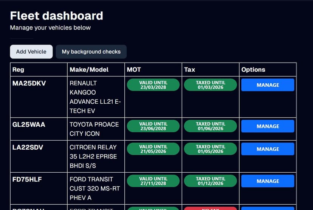Click the MOT column header
This screenshot has width=313, height=210.
click(153, 70)
